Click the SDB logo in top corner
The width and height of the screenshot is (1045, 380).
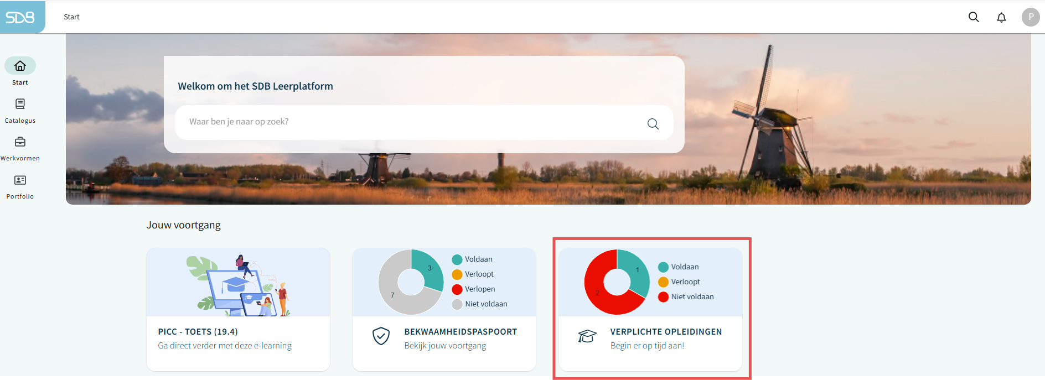click(x=20, y=17)
